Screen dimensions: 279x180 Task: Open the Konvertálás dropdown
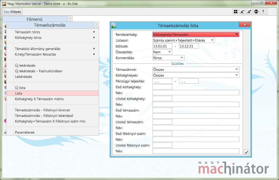[x=168, y=58]
